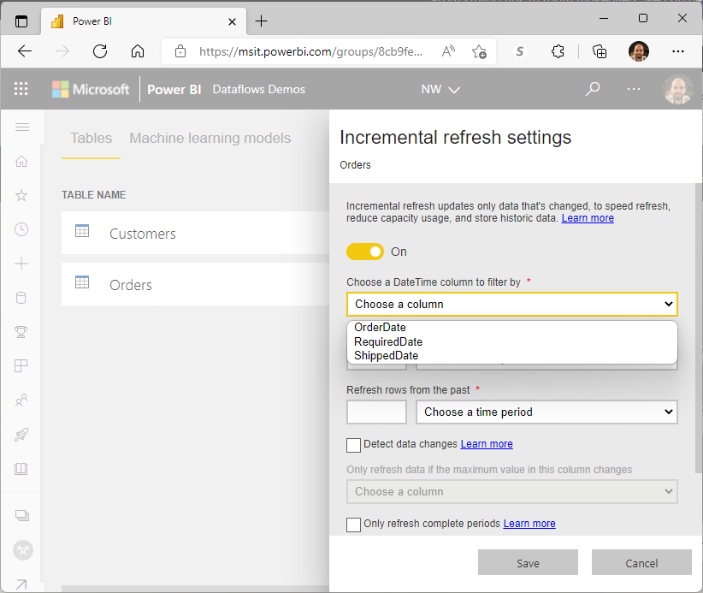This screenshot has height=593, width=703.
Task: Click the Power BI search magnifier icon
Action: tap(593, 89)
